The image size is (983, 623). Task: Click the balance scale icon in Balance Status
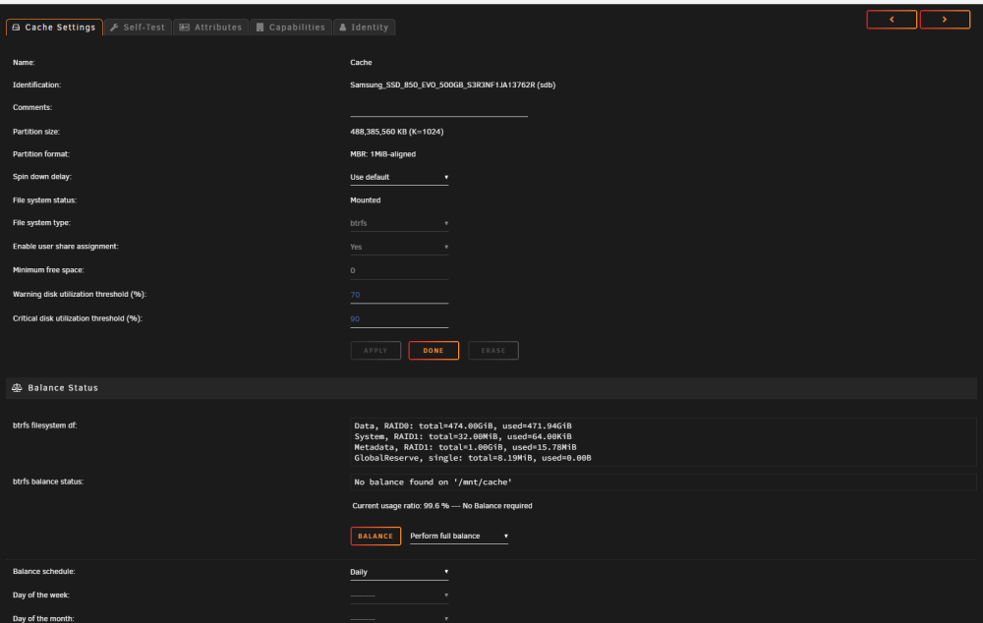click(x=17, y=388)
